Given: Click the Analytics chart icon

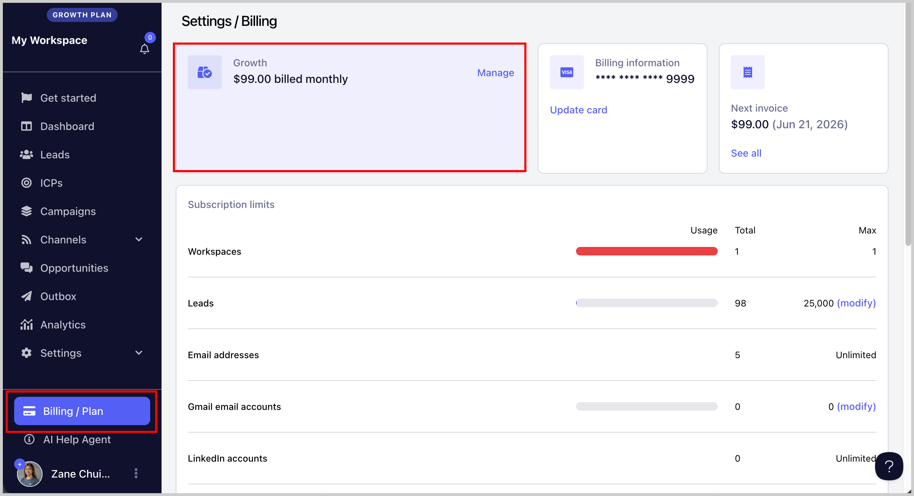Looking at the screenshot, I should pos(27,324).
